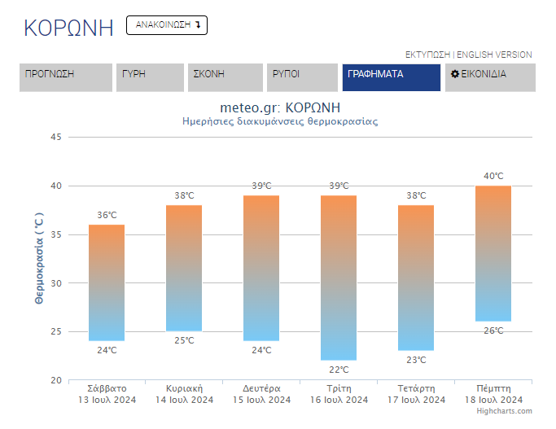Click the Πέμπτη 18 Ιουλ 2024 axis label
Viewport: 556px width, 429px height.
coord(493,394)
